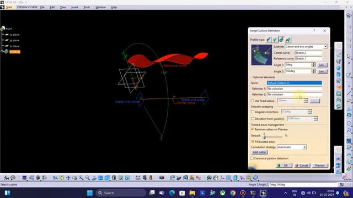353x198 pixels.
Task: Click the Axis System icon in bottom toolbar
Action: pos(222,178)
